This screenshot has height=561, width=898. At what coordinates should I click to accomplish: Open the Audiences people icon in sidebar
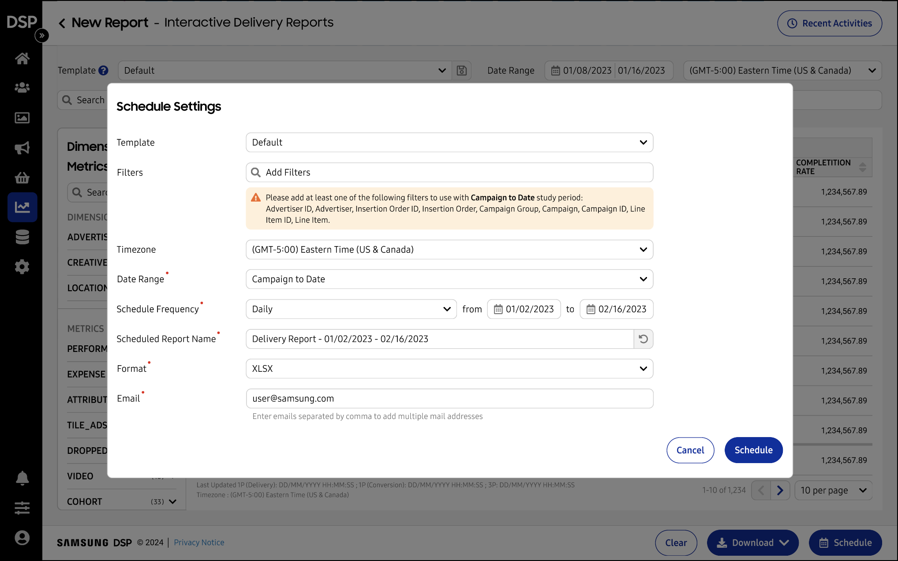[x=22, y=88]
